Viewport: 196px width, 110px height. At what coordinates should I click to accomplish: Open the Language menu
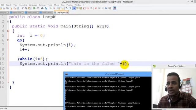tap(33, 5)
